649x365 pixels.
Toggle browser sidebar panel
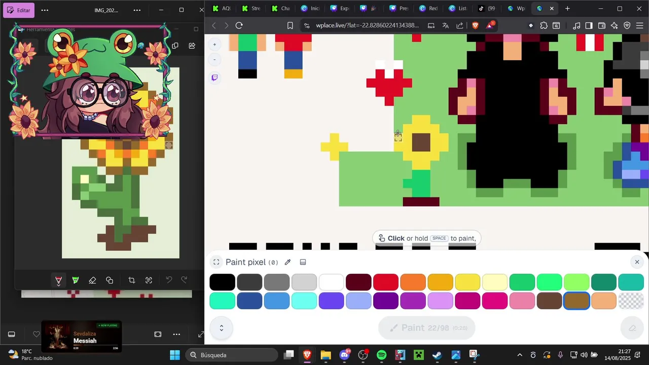pos(589,25)
